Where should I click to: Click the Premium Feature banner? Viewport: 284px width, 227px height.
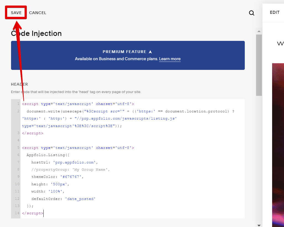128,55
